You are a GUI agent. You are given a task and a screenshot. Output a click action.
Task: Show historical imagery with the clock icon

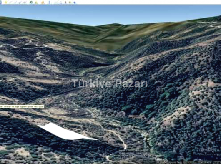[x=31, y=2]
